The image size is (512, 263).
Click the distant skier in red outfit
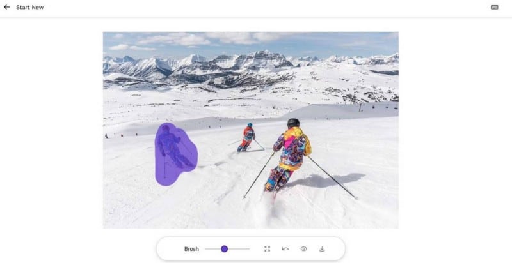tap(247, 137)
